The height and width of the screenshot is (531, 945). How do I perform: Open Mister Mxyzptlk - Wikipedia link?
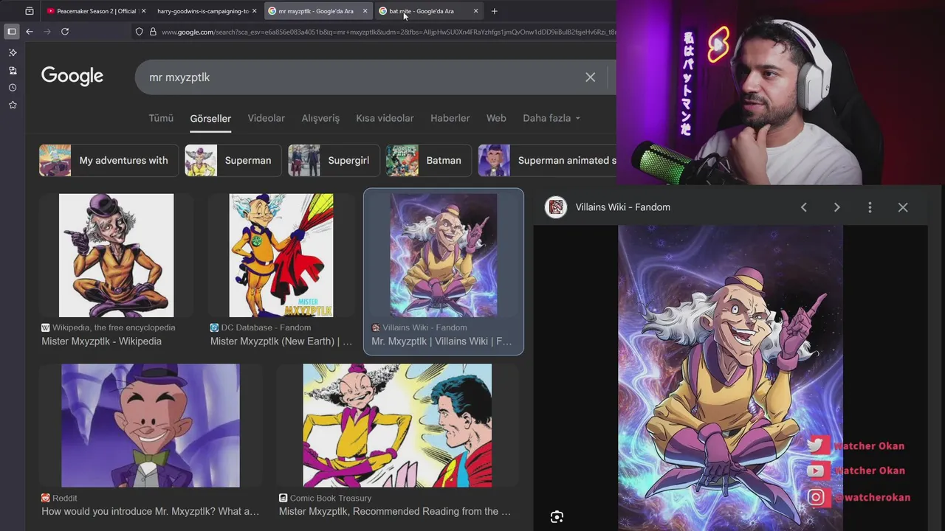point(101,341)
